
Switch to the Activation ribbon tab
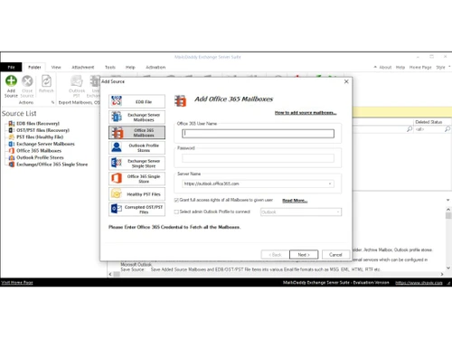point(155,67)
